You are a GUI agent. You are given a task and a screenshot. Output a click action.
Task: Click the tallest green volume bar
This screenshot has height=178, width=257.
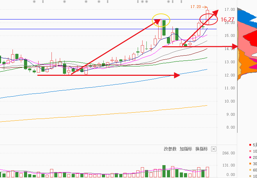(164, 171)
